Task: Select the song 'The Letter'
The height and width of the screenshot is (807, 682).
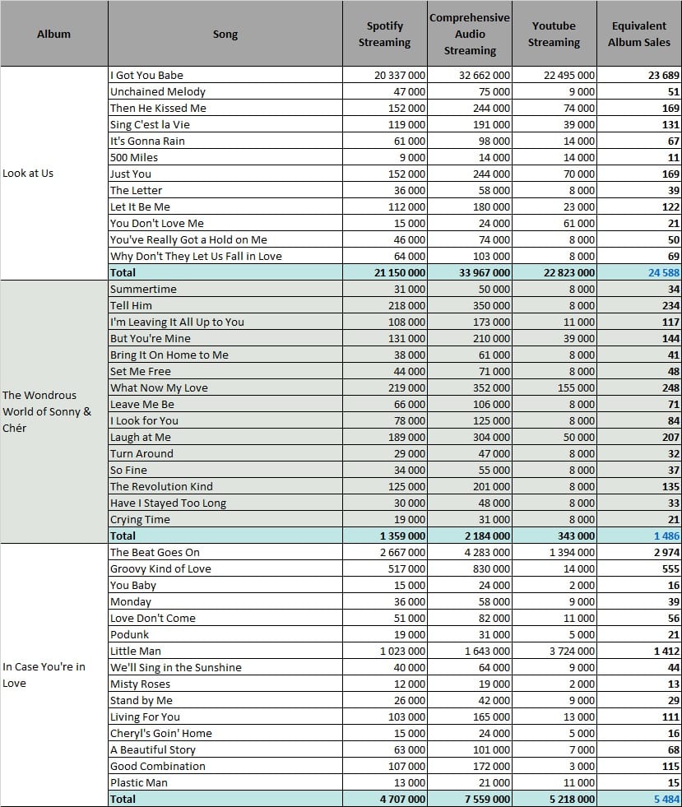Action: click(x=136, y=190)
